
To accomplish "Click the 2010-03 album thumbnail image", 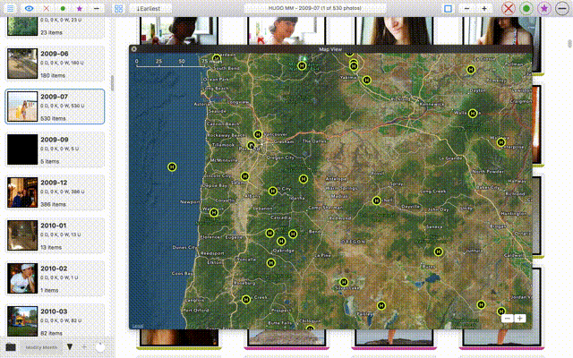I will pyautogui.click(x=22, y=320).
